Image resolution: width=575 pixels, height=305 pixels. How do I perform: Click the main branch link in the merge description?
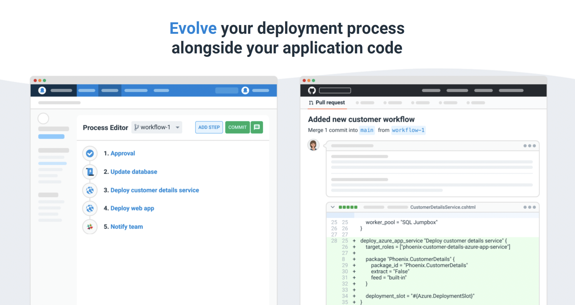(367, 130)
